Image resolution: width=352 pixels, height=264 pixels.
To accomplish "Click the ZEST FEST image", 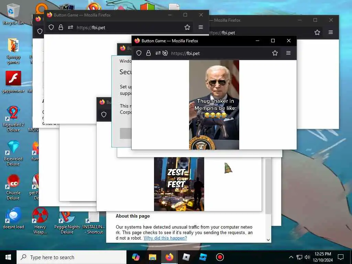I will click(179, 184).
